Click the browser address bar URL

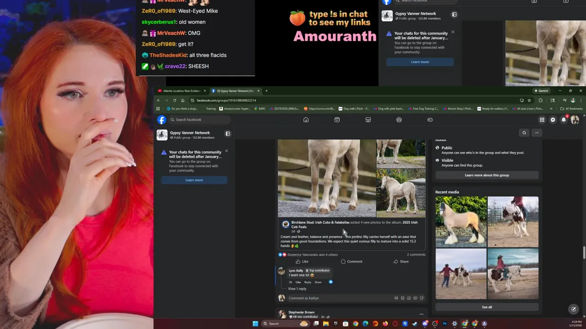pyautogui.click(x=226, y=100)
